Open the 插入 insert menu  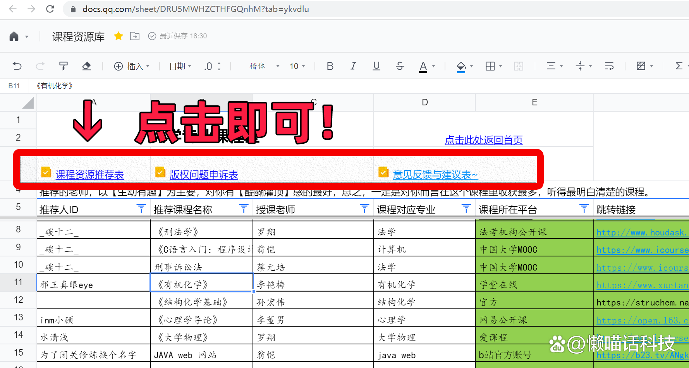132,66
